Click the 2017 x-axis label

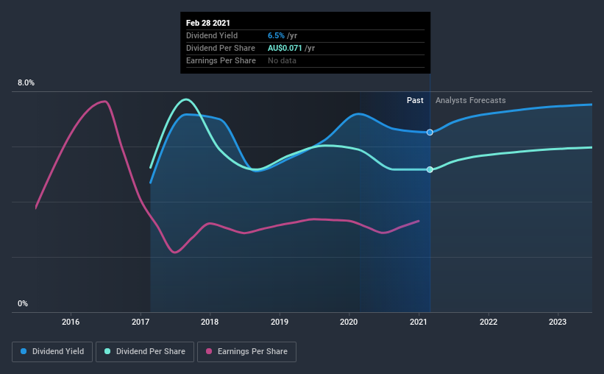point(141,322)
